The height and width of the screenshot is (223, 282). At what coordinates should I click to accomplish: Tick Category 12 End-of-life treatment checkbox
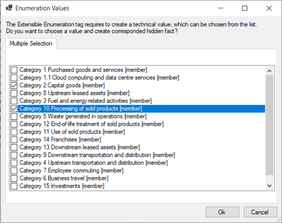click(14, 124)
